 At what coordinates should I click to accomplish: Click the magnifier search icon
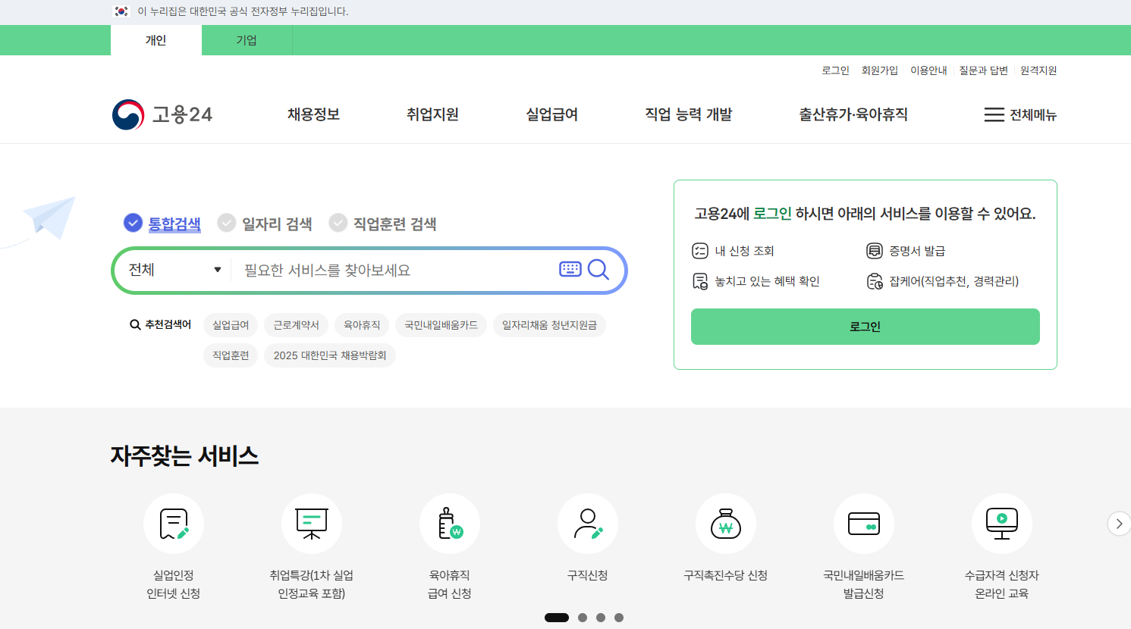(598, 269)
